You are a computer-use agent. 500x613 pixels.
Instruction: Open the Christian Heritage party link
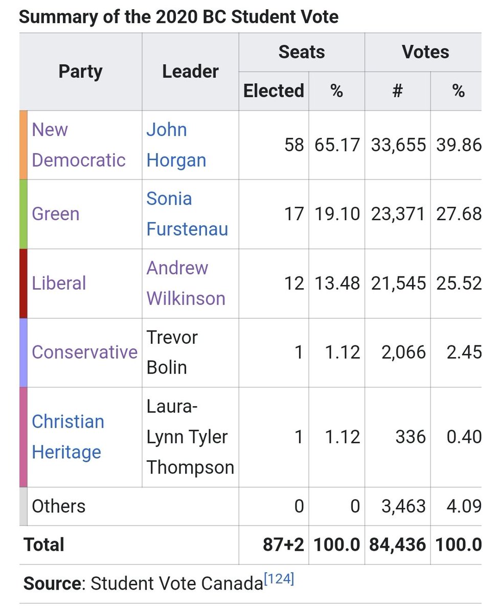click(x=67, y=437)
